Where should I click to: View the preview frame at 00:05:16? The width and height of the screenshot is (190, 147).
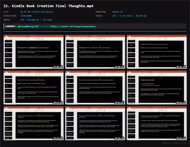click(157, 123)
